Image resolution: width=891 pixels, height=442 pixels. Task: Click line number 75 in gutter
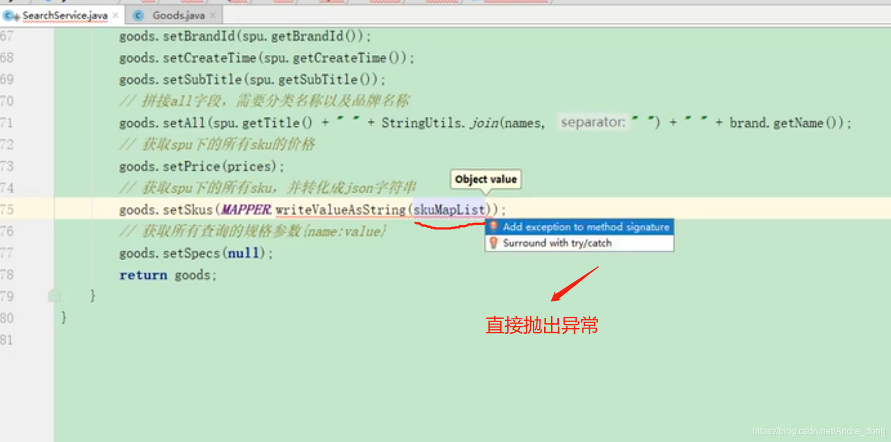(7, 210)
